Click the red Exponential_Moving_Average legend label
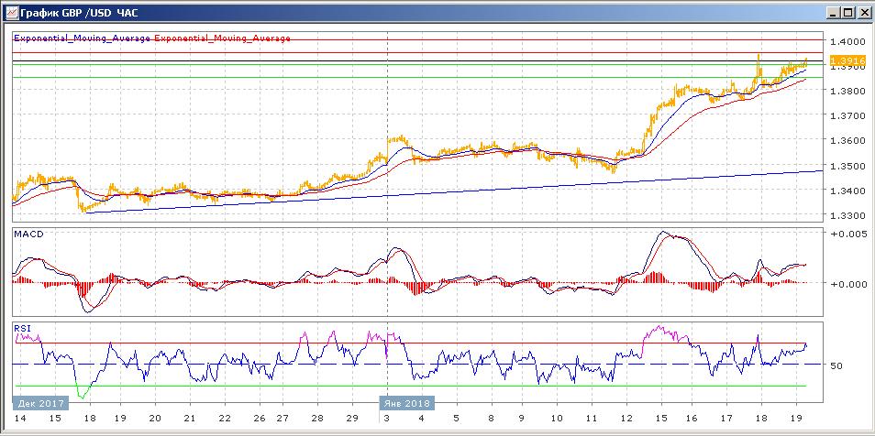This screenshot has height=436, width=875. click(222, 38)
